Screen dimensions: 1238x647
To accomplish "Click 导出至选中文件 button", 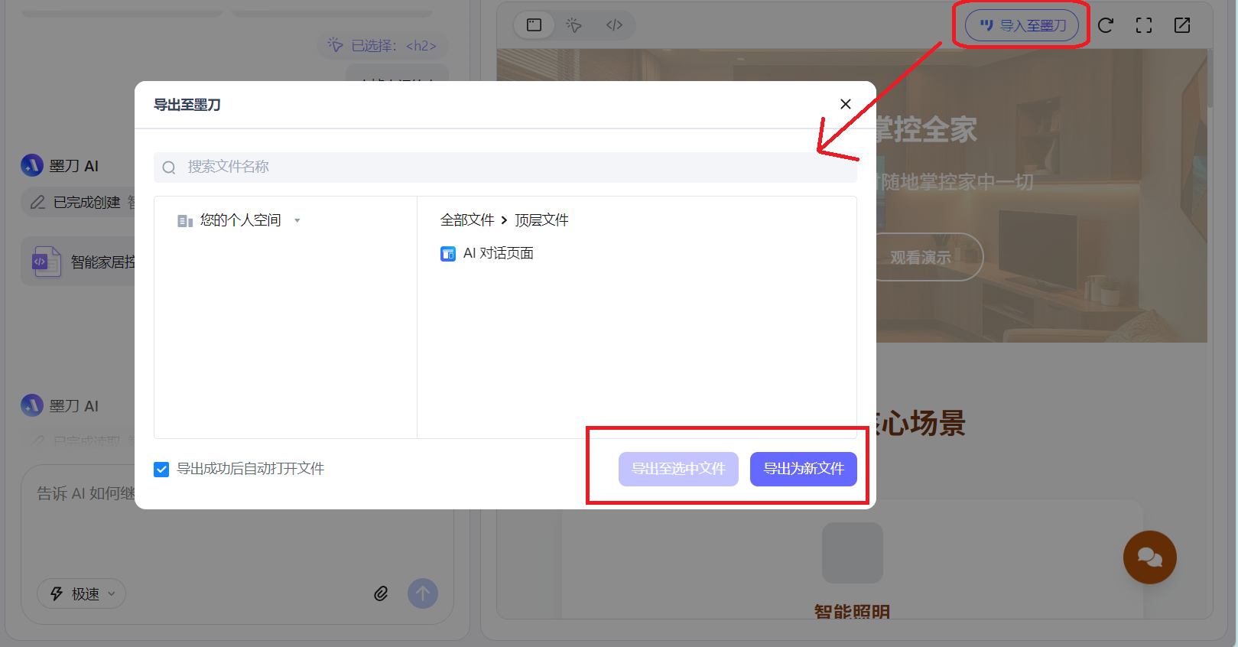I will pos(678,469).
